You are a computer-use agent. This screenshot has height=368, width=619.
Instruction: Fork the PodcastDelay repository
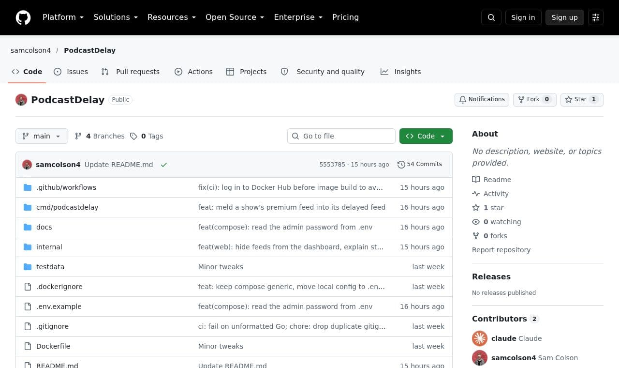pyautogui.click(x=535, y=99)
